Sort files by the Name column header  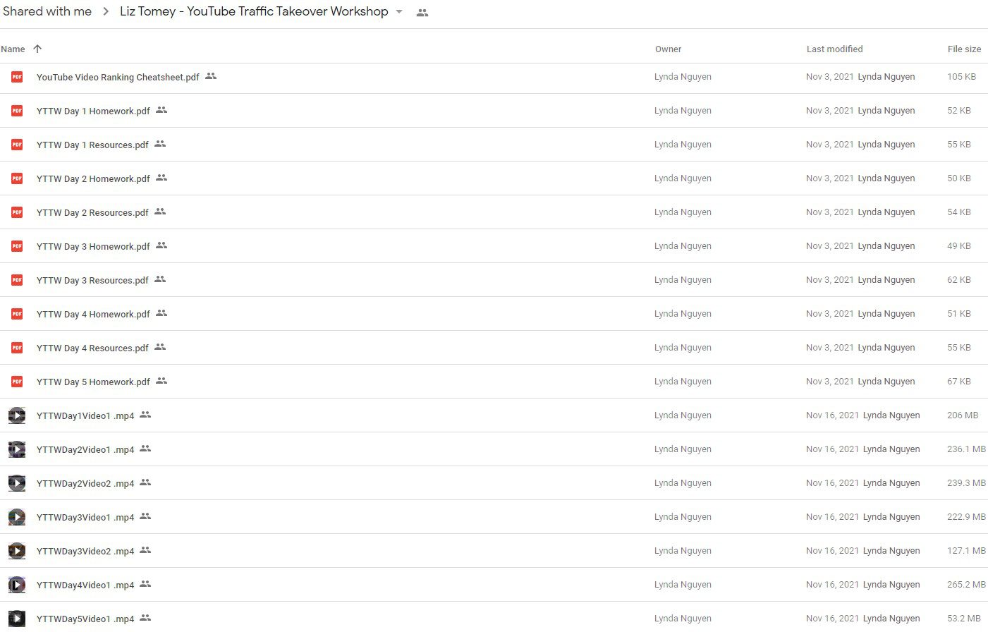(x=13, y=49)
